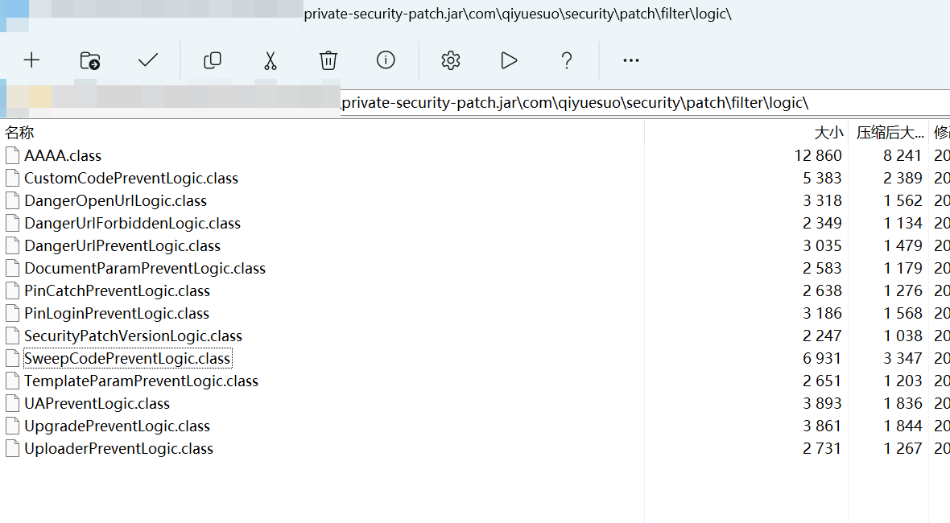Sort by the 压缩后大小 column header
The width and height of the screenshot is (950, 523).
(x=890, y=133)
